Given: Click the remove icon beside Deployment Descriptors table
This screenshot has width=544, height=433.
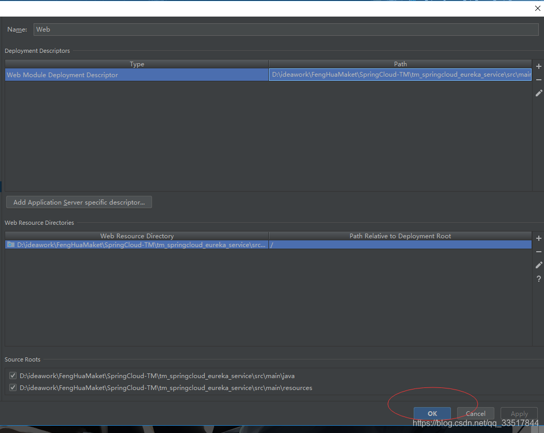Looking at the screenshot, I should (x=538, y=80).
